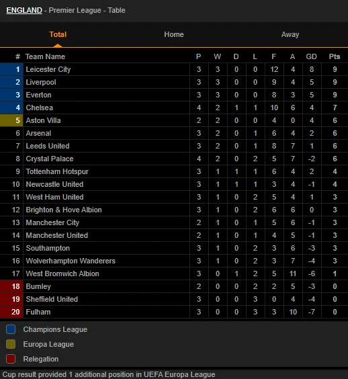Select Aston Villa in the table
This screenshot has height=379, width=348.
(x=43, y=120)
